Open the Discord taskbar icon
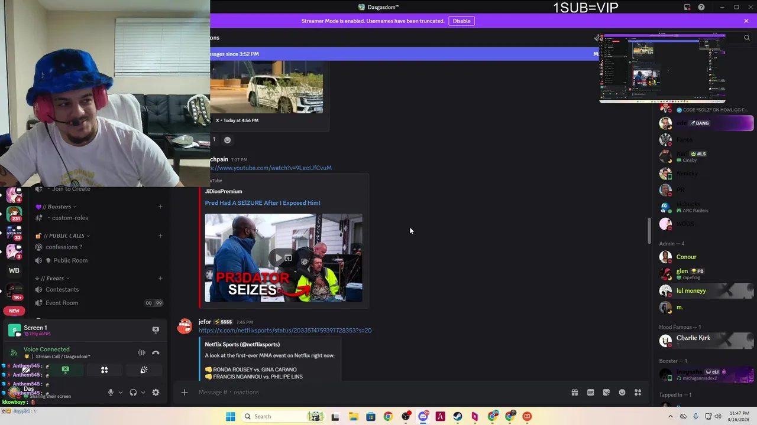757x425 pixels. click(x=423, y=416)
